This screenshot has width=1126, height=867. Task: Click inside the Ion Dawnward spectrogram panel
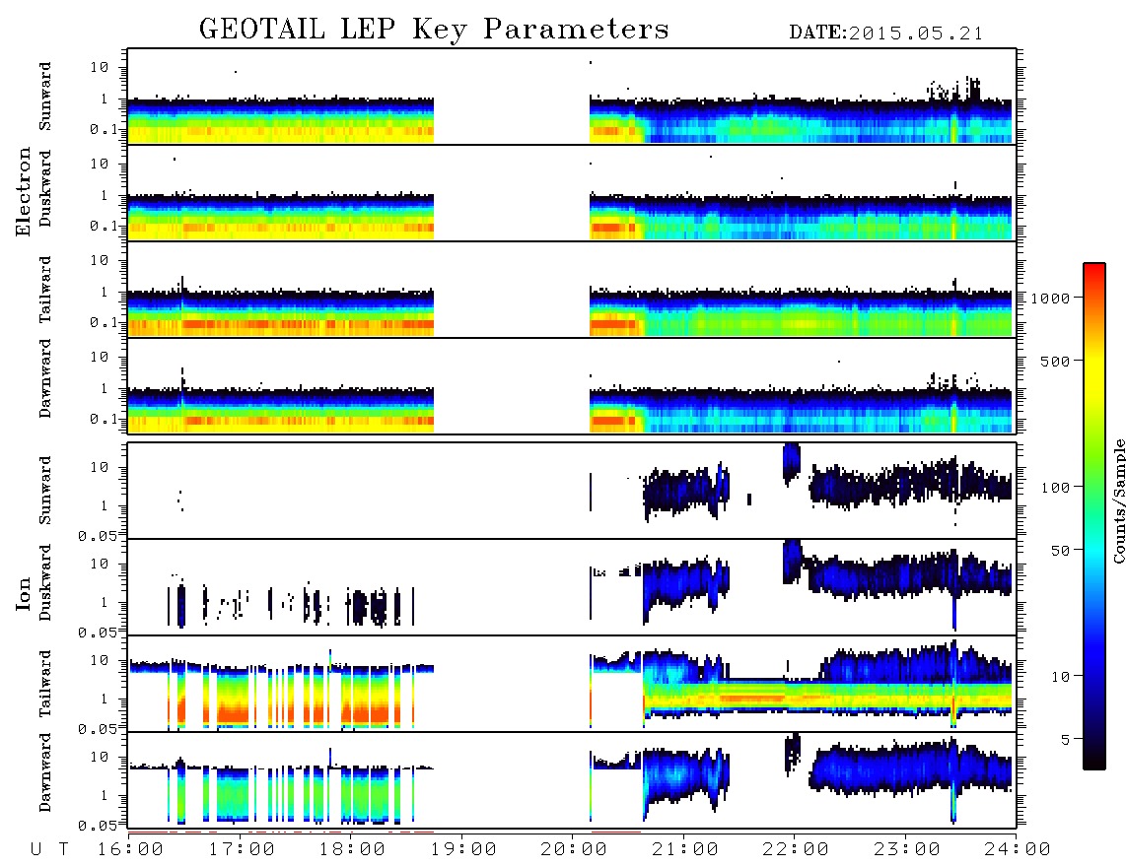coord(572,780)
